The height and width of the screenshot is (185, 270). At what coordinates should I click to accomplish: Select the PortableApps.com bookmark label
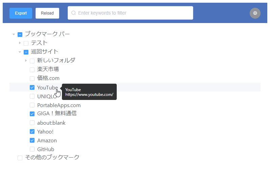[x=59, y=105]
